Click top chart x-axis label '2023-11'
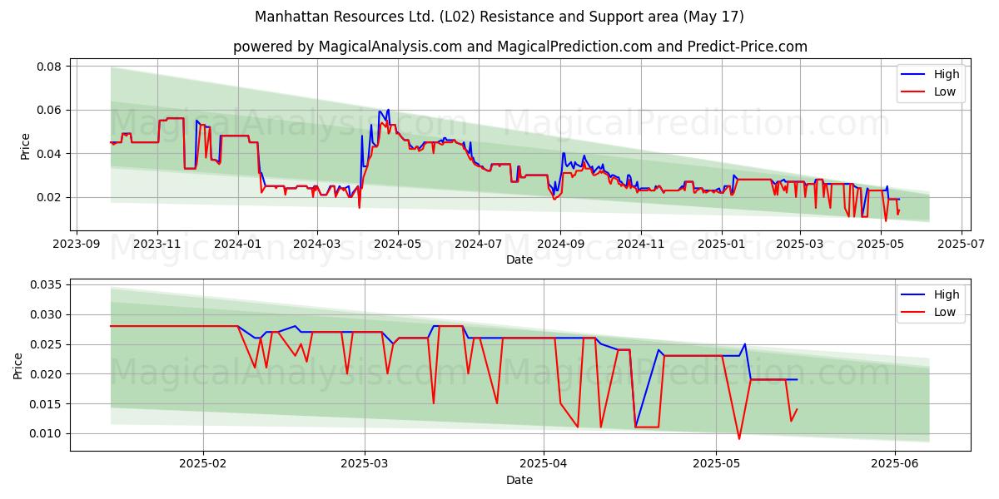999x499 pixels. point(157,245)
